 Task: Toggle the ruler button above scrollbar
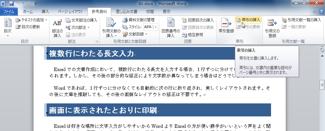[x=322, y=50]
